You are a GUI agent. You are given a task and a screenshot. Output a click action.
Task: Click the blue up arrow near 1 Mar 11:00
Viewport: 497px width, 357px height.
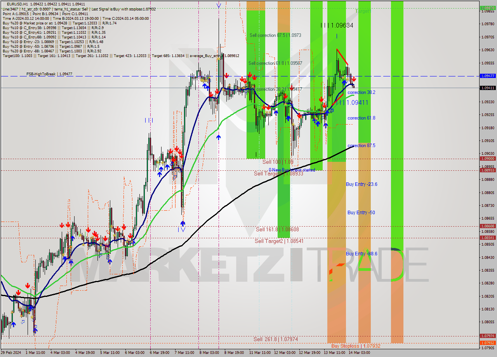(x=36, y=330)
